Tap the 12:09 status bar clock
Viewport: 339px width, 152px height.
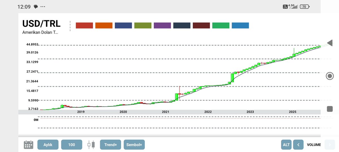click(x=24, y=7)
